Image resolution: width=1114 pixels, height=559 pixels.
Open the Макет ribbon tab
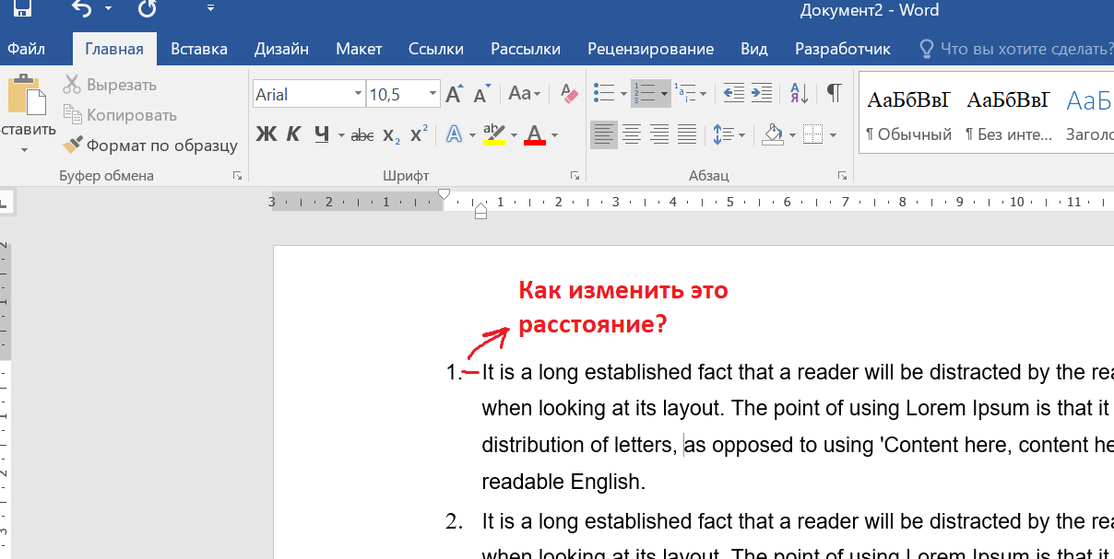pyautogui.click(x=359, y=49)
